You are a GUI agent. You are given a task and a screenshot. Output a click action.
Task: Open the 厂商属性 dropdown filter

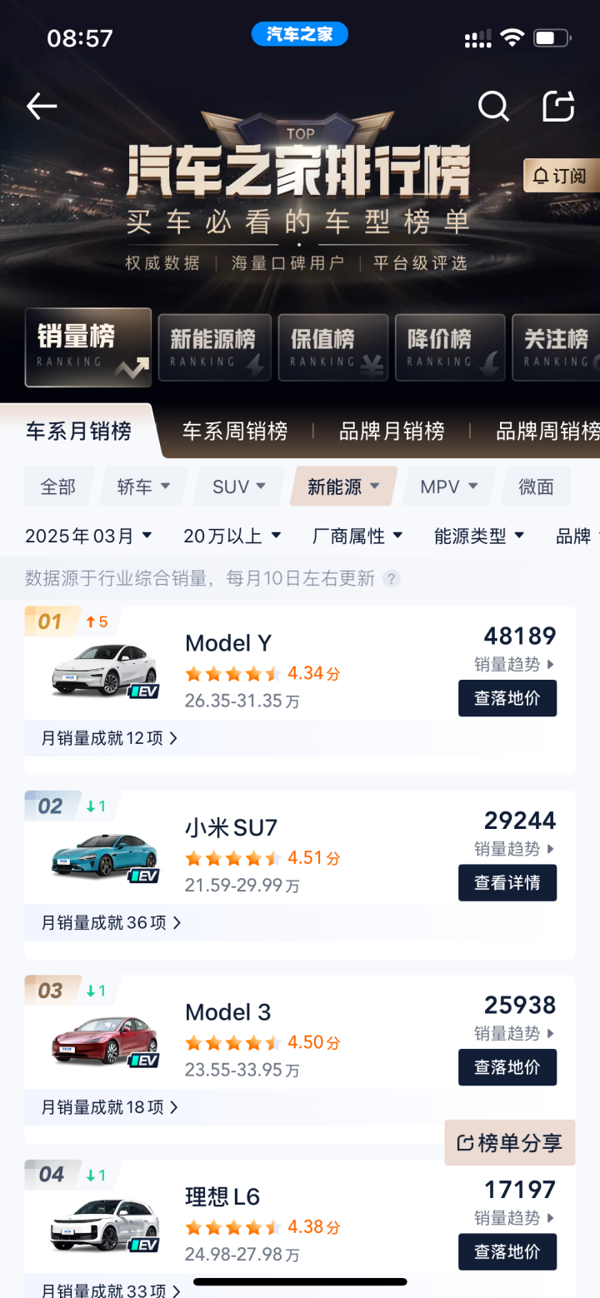click(x=357, y=536)
